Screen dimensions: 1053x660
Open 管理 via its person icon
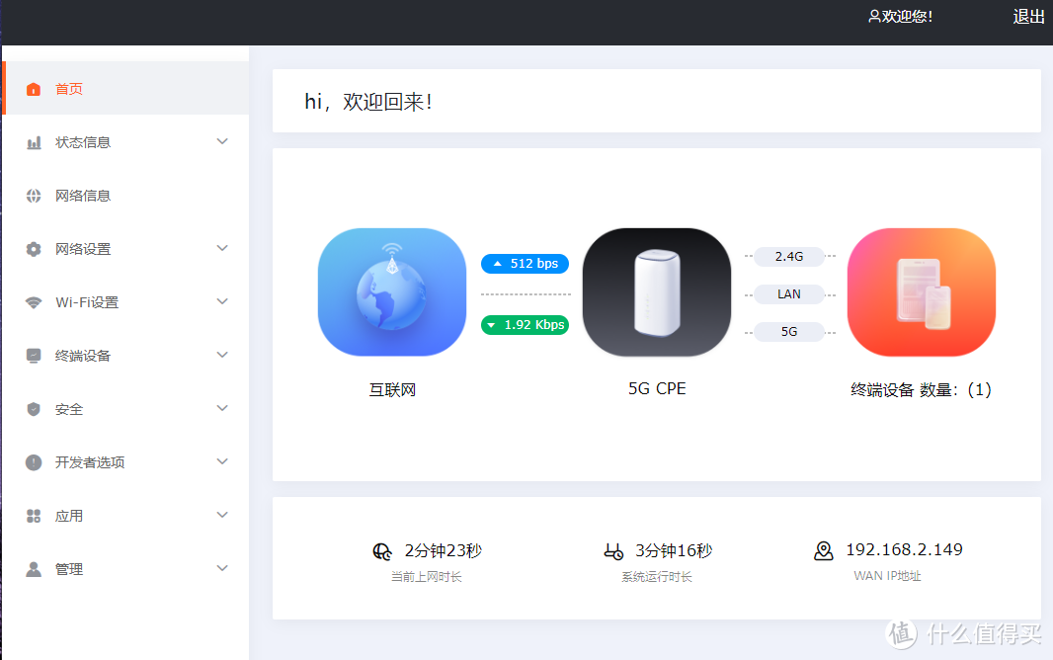[34, 568]
